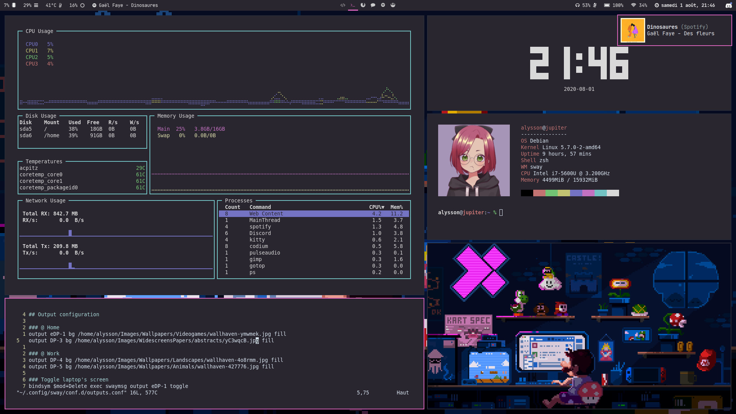Click the Main 25% memory legend line

pyautogui.click(x=191, y=129)
